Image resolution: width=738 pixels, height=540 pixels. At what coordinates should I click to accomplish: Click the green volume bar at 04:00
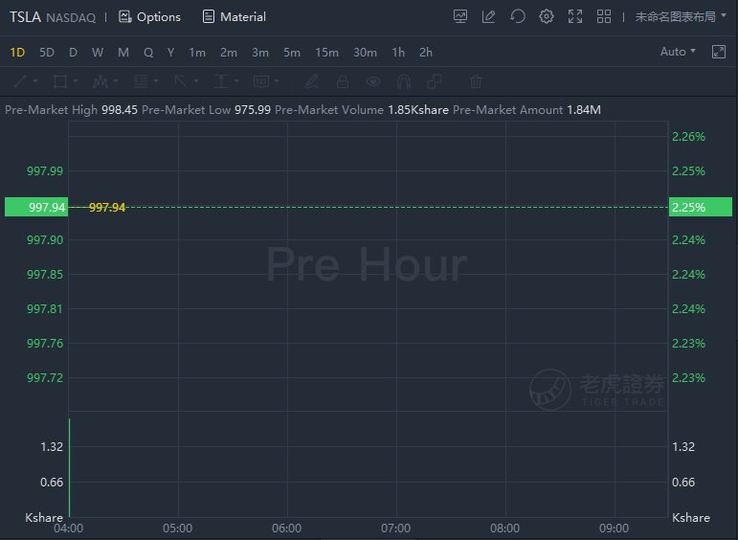point(70,467)
